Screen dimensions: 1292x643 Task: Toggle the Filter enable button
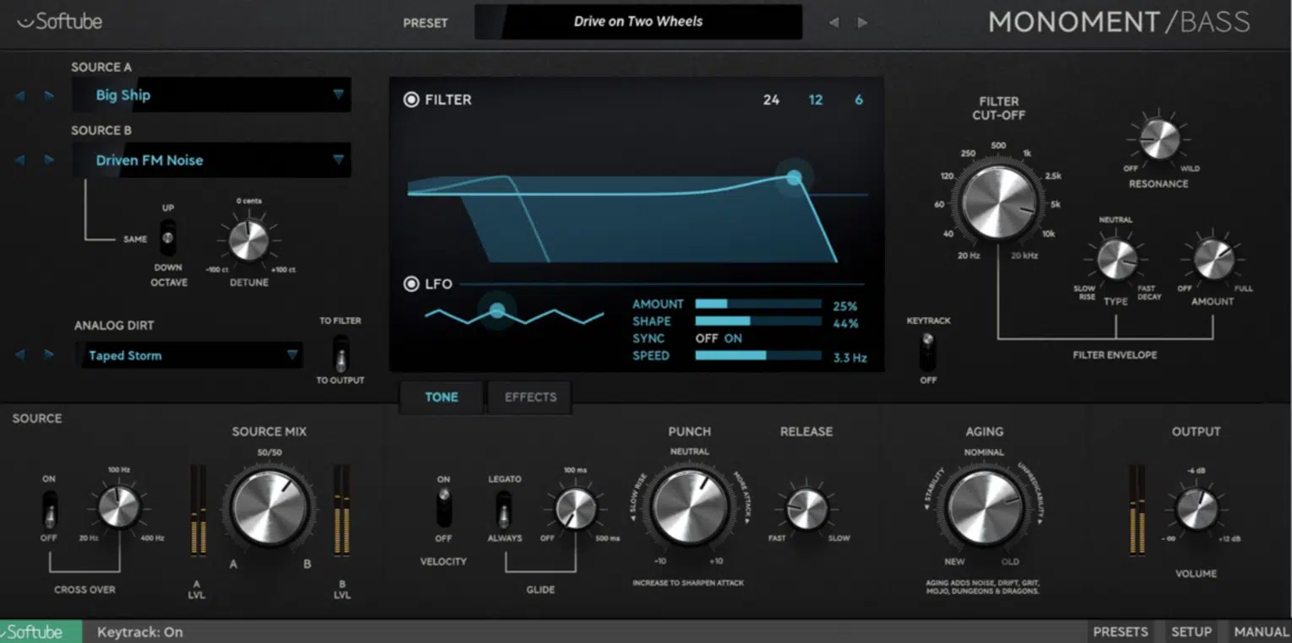(x=411, y=100)
